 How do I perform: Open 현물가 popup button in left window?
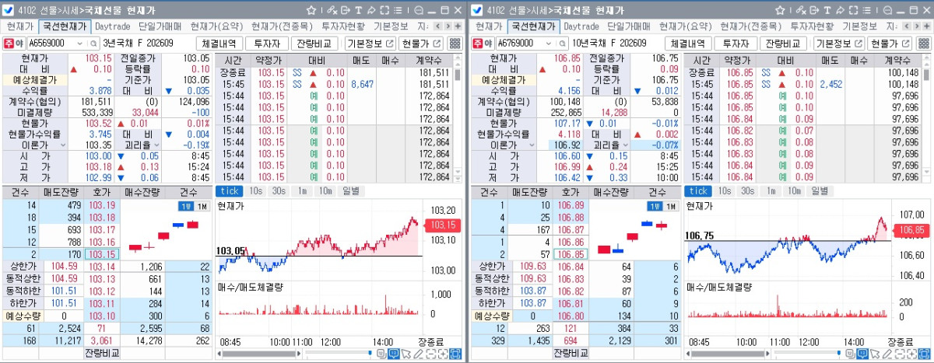point(421,44)
